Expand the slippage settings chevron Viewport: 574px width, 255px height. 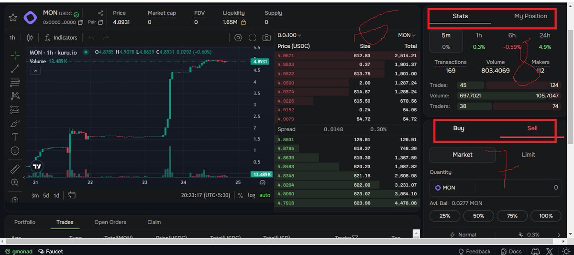559,234
